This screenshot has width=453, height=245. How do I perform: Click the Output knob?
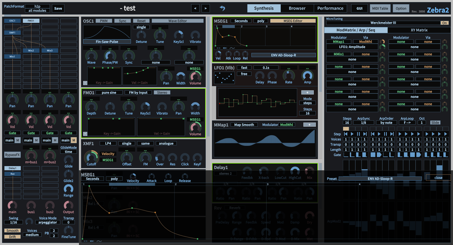(68, 205)
